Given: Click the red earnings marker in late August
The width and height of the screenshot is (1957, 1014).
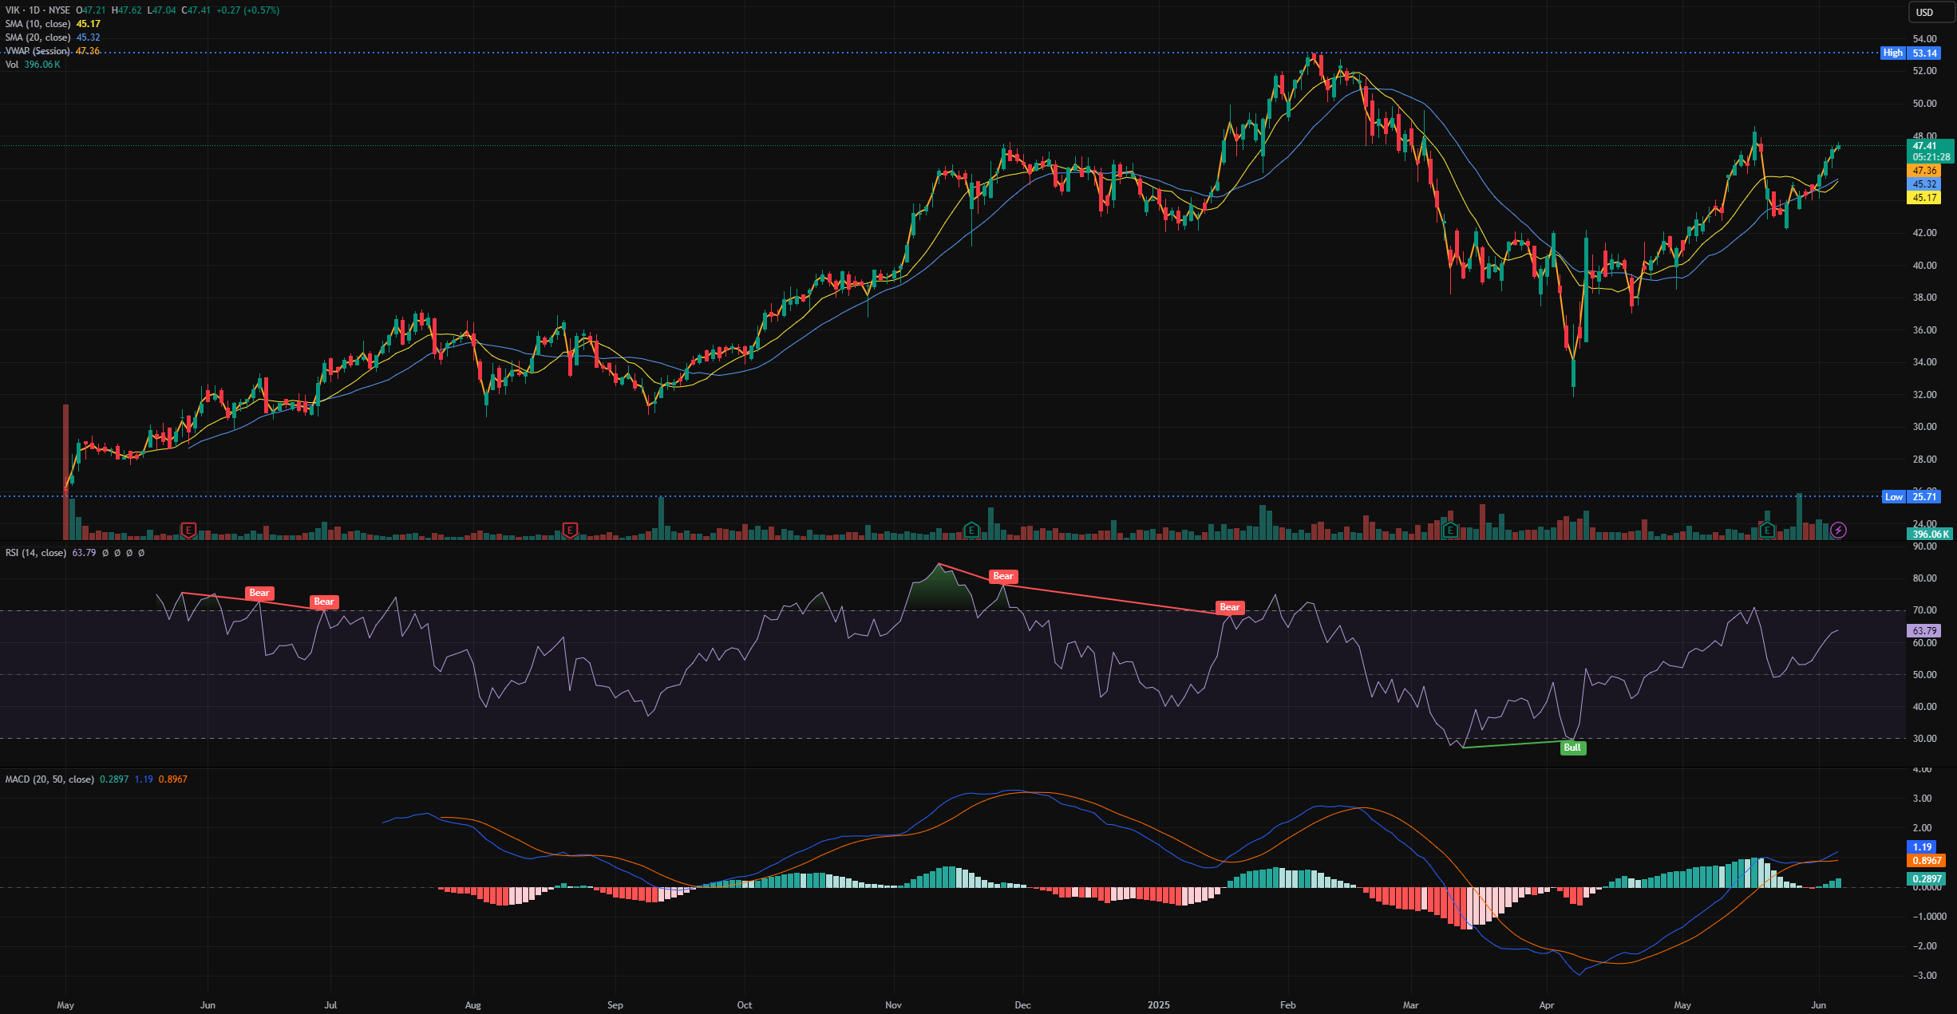Looking at the screenshot, I should 570,530.
